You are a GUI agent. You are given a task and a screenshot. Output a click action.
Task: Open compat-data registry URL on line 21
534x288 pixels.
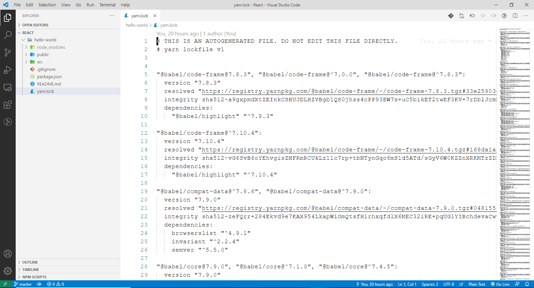point(349,208)
